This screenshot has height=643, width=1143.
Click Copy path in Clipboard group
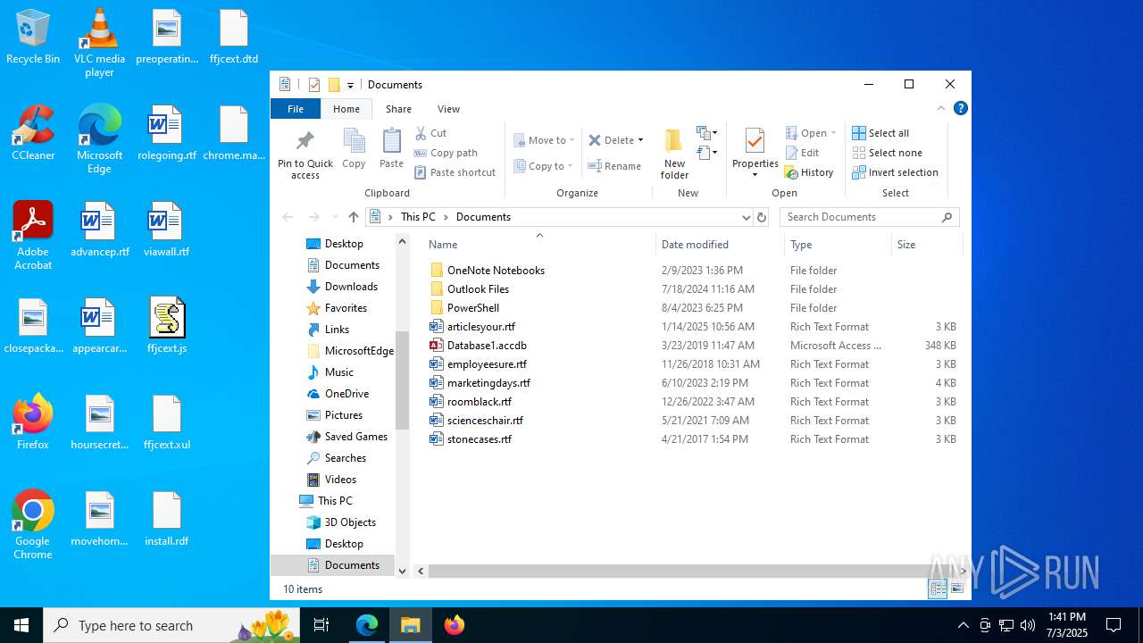pyautogui.click(x=446, y=153)
